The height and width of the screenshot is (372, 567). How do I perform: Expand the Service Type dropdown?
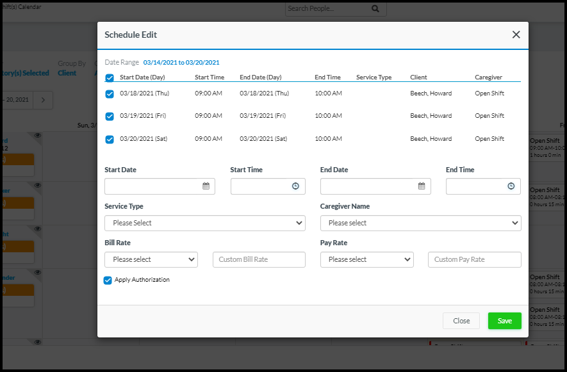[204, 223]
